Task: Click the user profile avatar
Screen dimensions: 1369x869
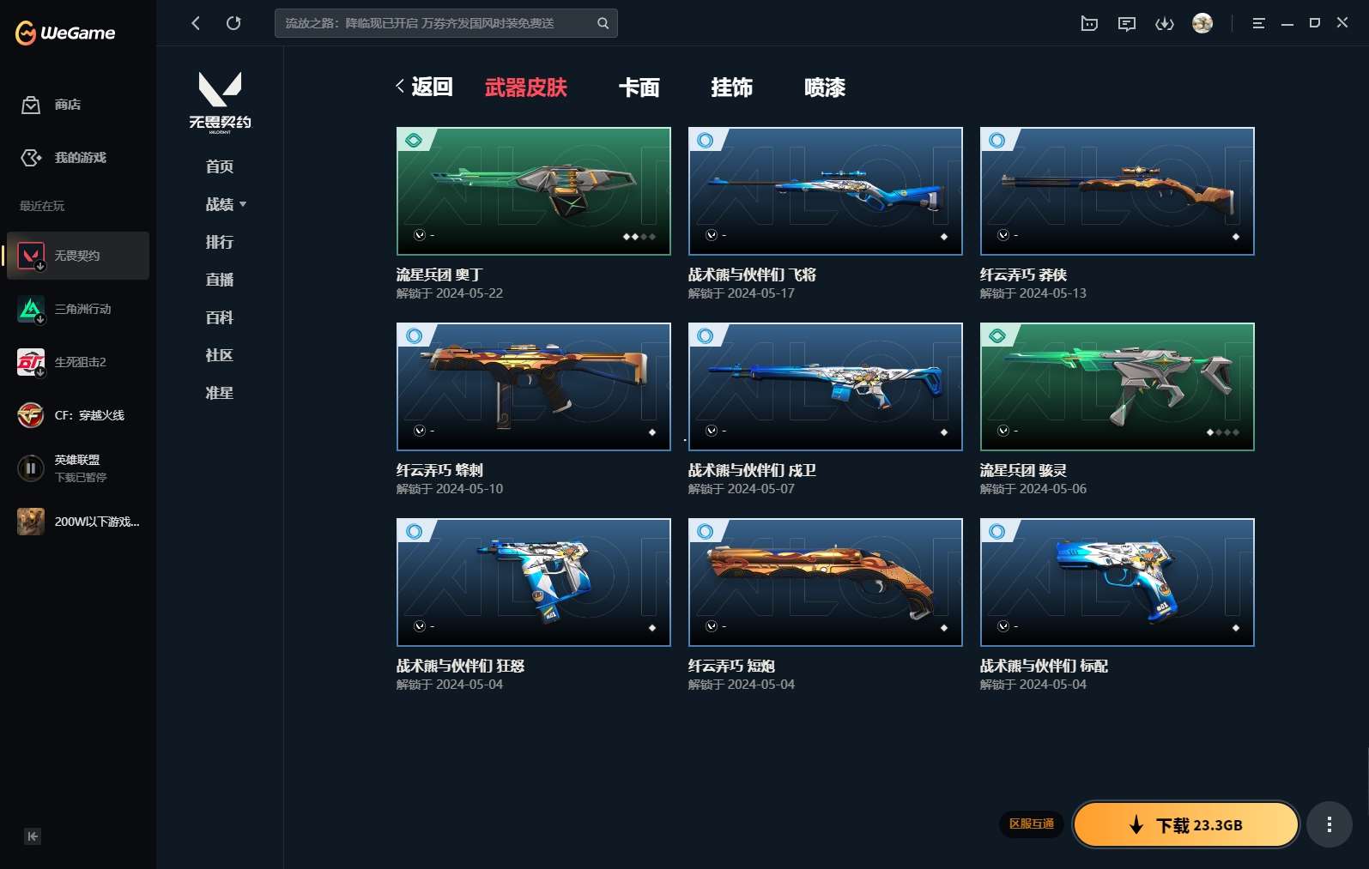Action: click(x=1202, y=23)
